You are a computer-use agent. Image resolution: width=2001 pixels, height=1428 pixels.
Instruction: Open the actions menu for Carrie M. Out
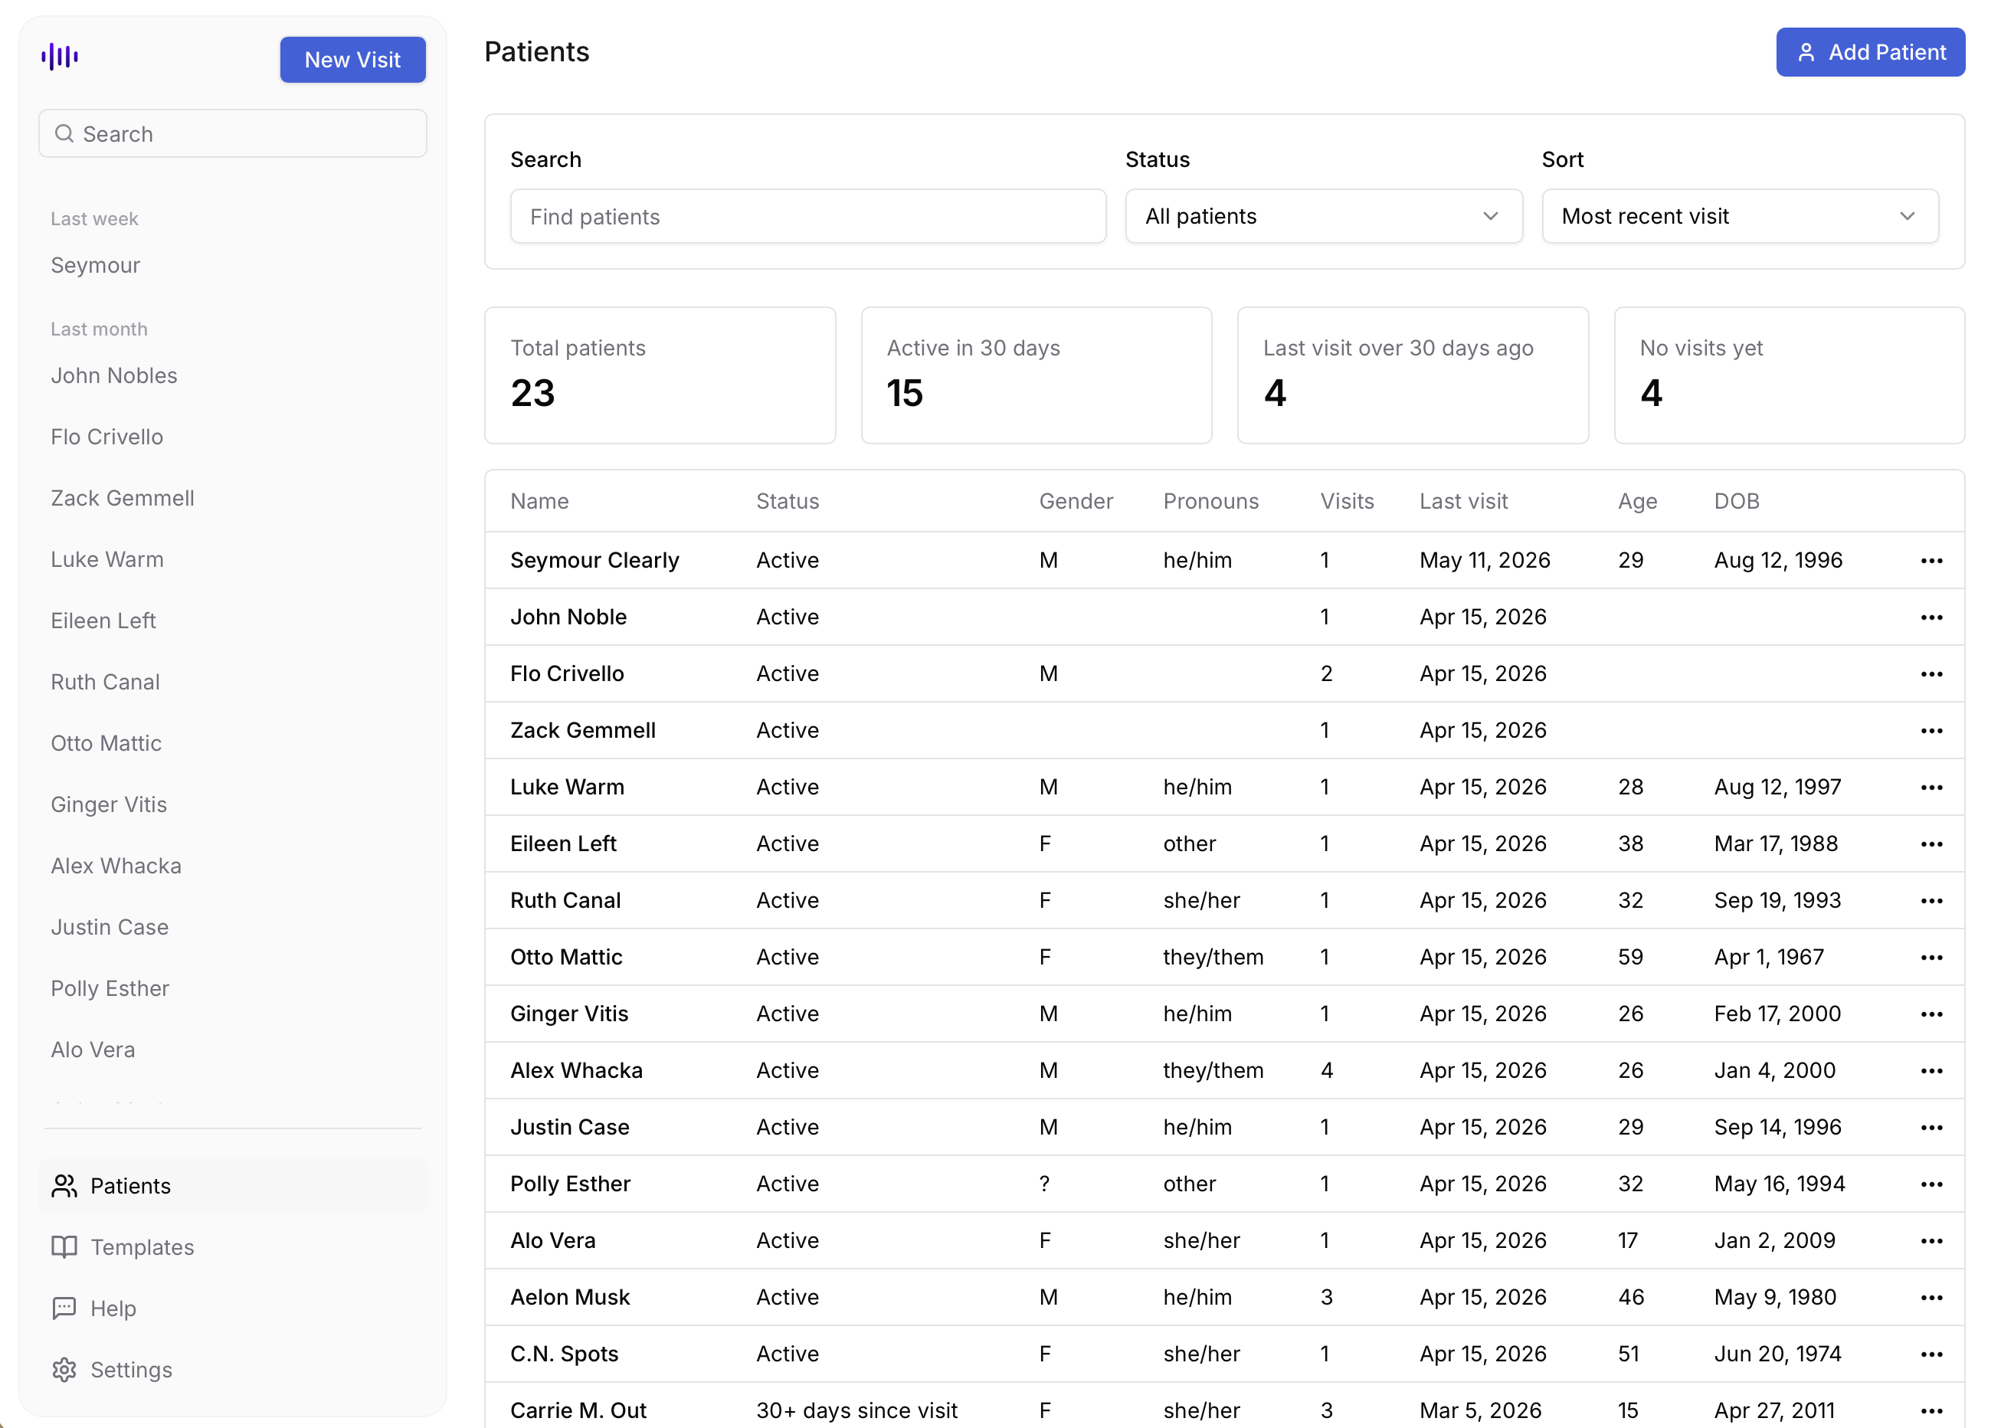click(x=1931, y=1411)
